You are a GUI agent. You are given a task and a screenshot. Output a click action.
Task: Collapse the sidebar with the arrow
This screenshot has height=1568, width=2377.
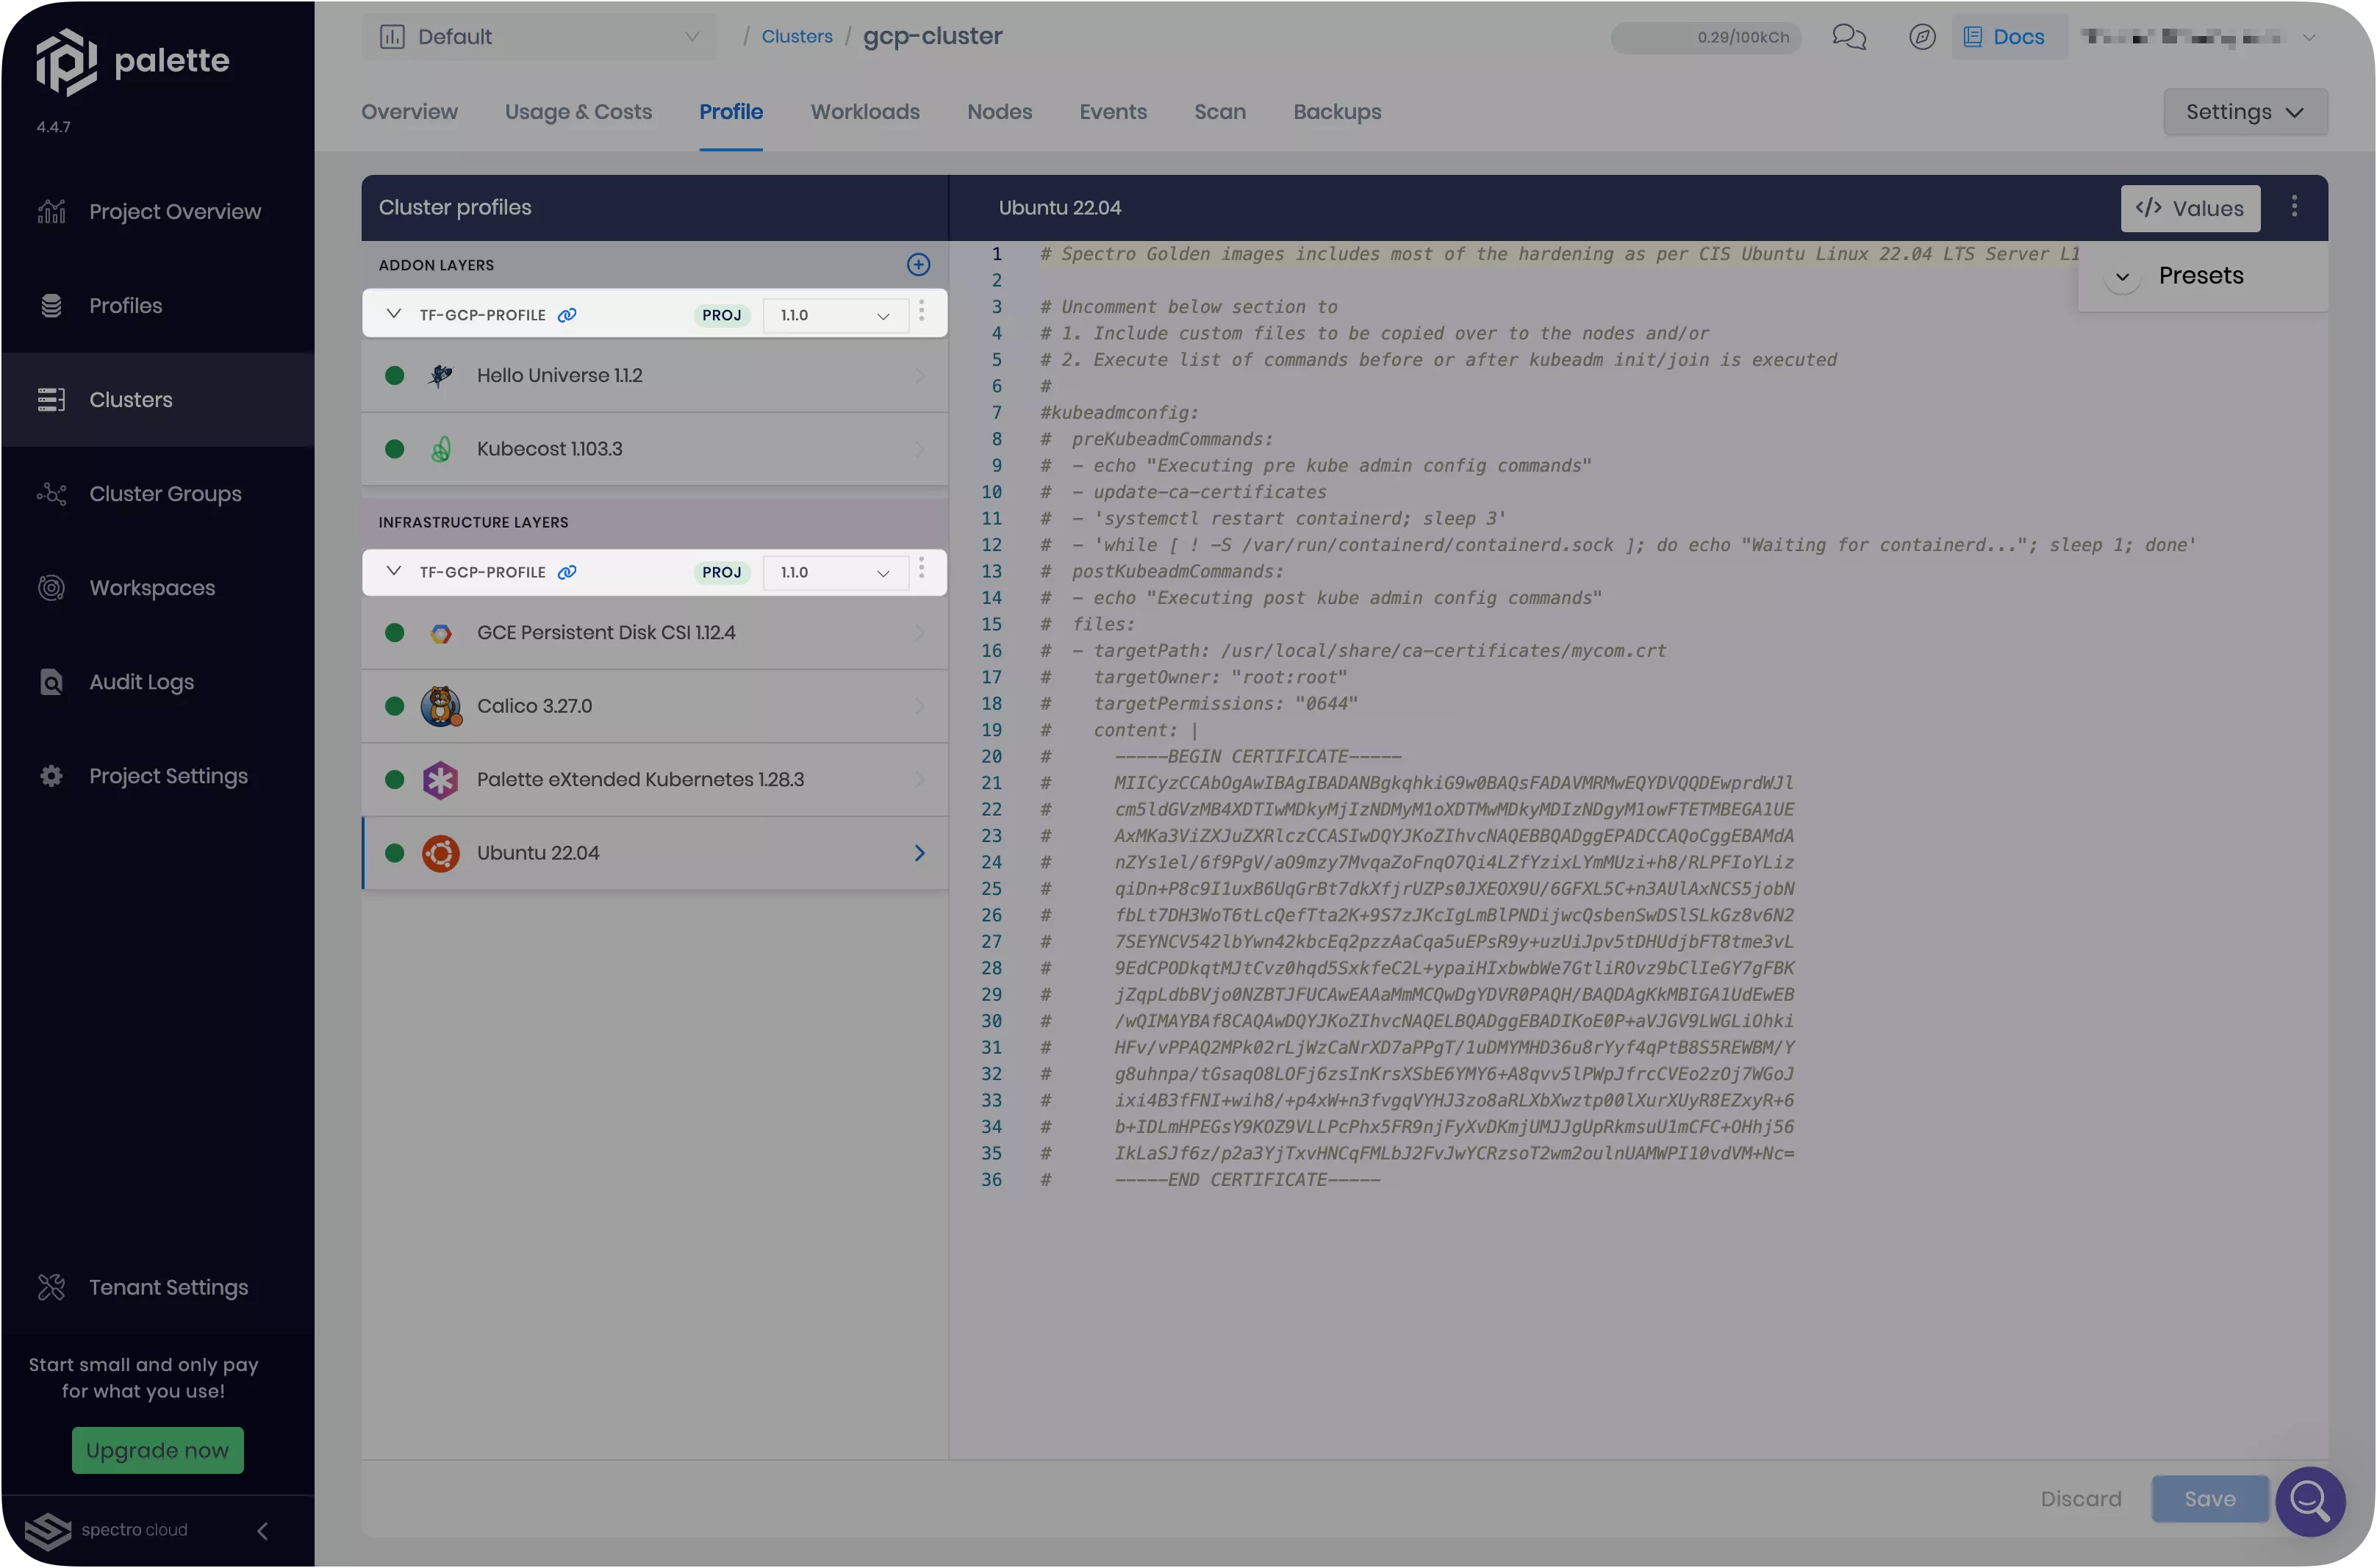[x=262, y=1530]
